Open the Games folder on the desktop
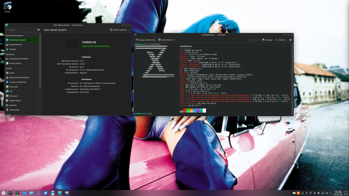 pos(8,7)
